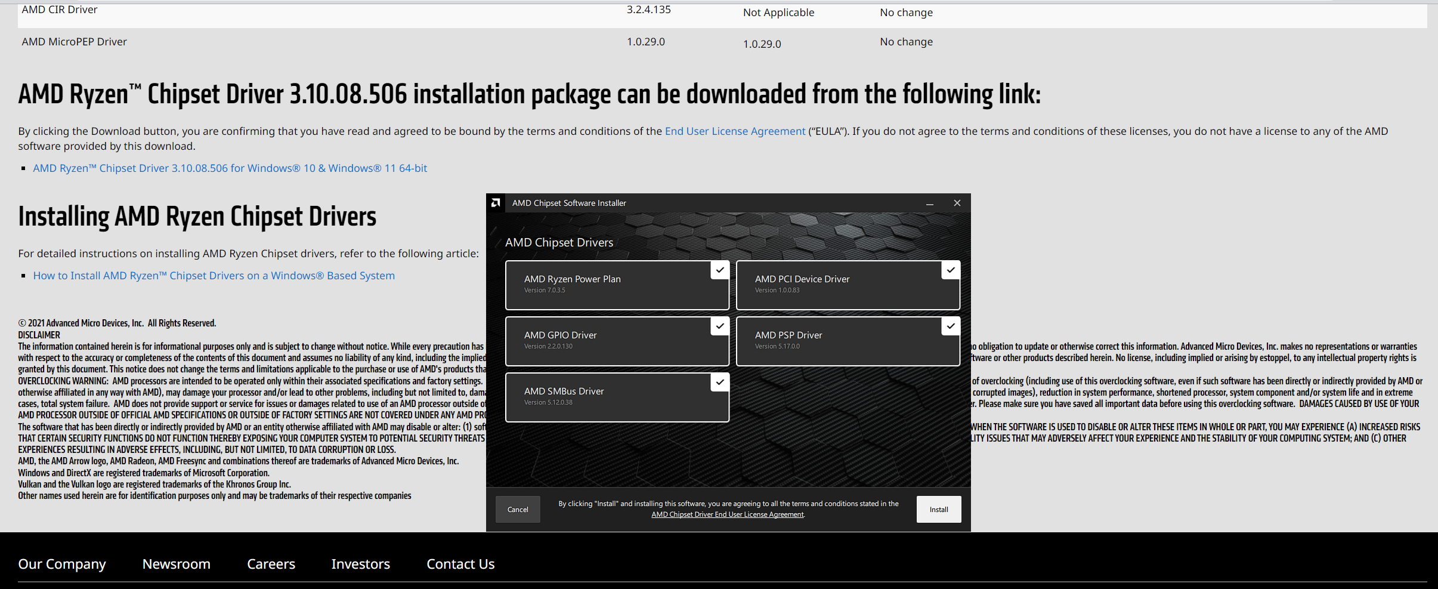The height and width of the screenshot is (589, 1438).
Task: Click the AMD MicroPEP Driver table row name
Action: [74, 42]
